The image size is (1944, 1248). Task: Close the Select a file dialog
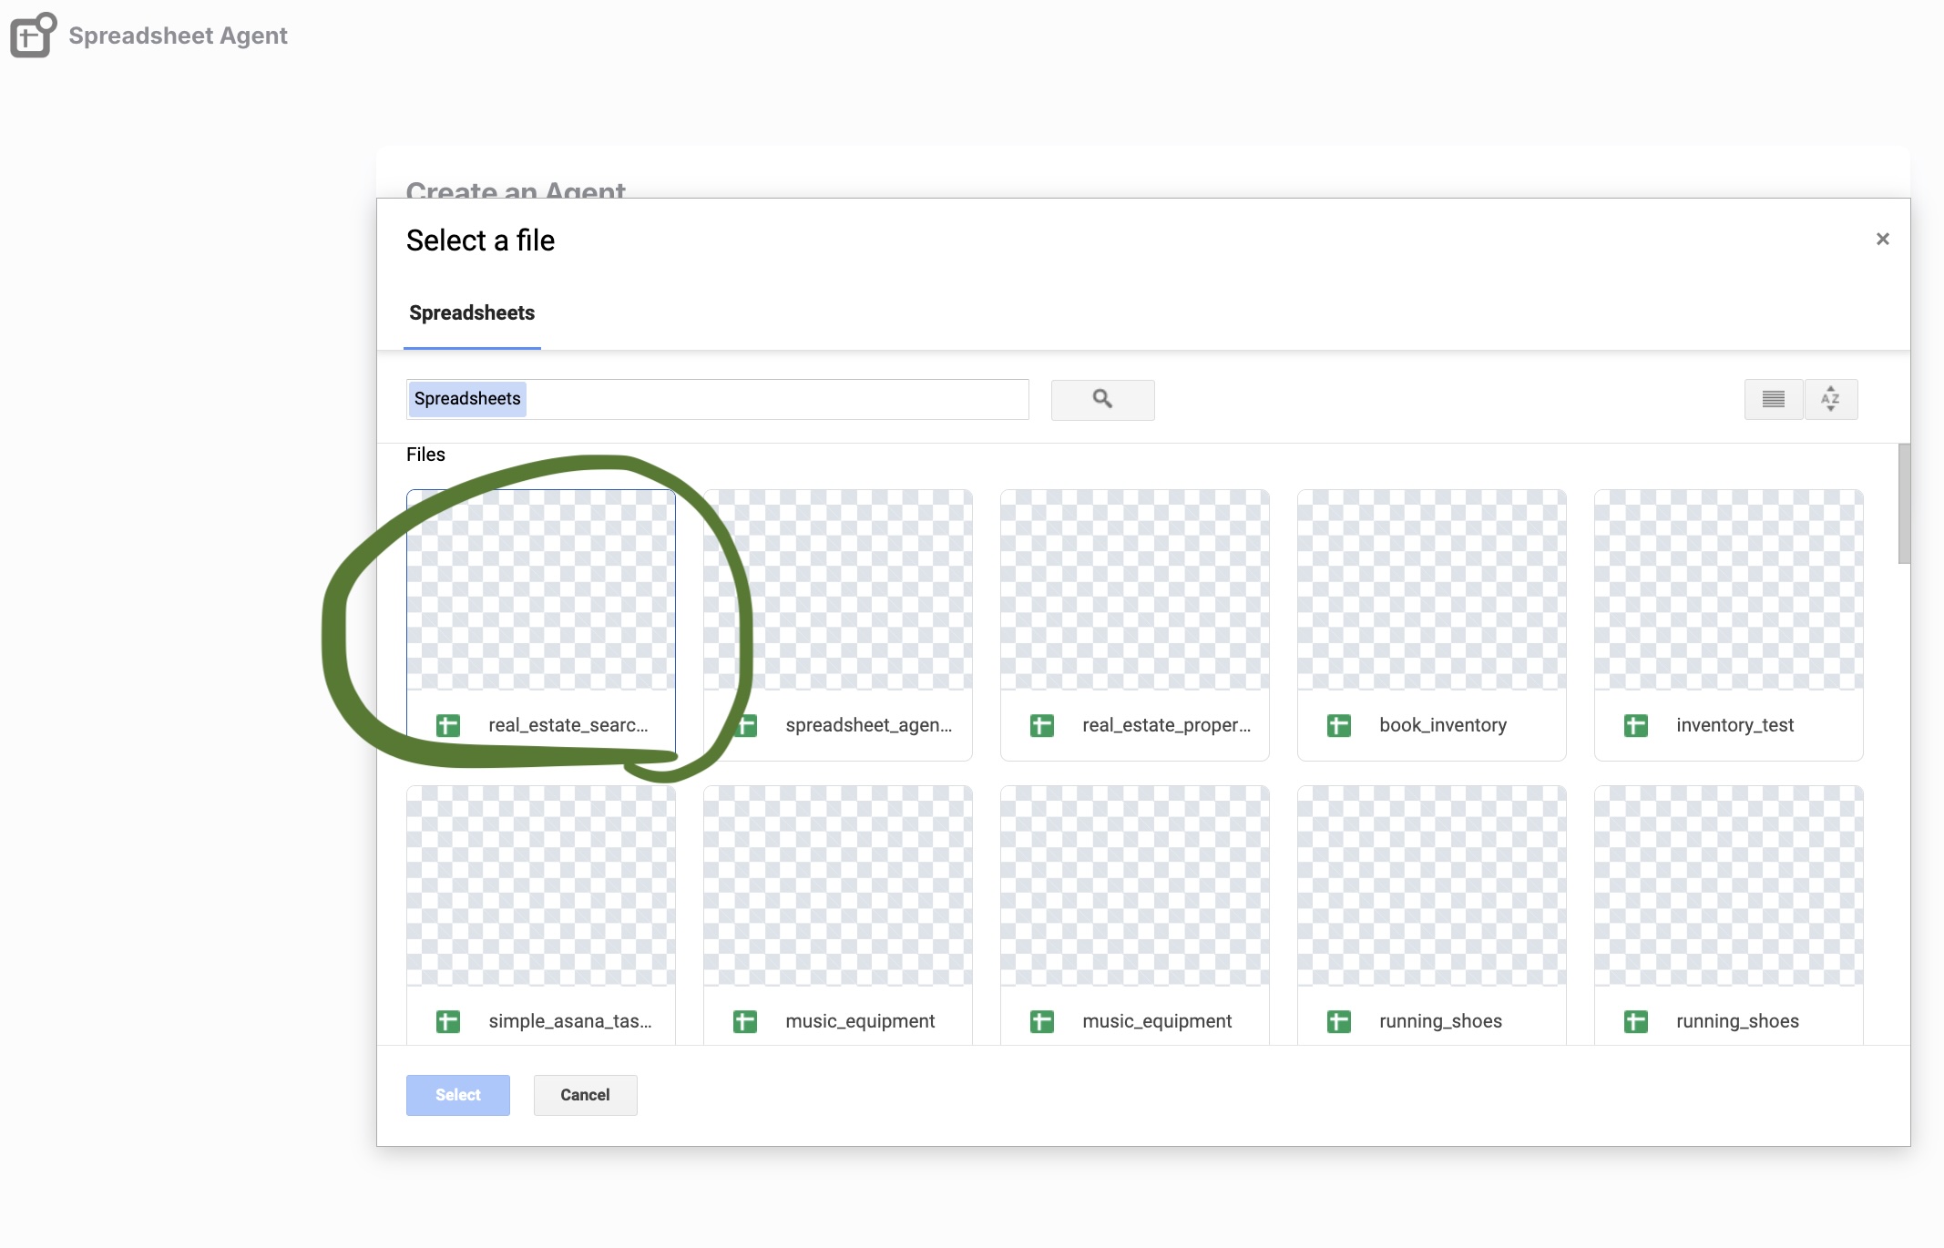(x=1882, y=239)
